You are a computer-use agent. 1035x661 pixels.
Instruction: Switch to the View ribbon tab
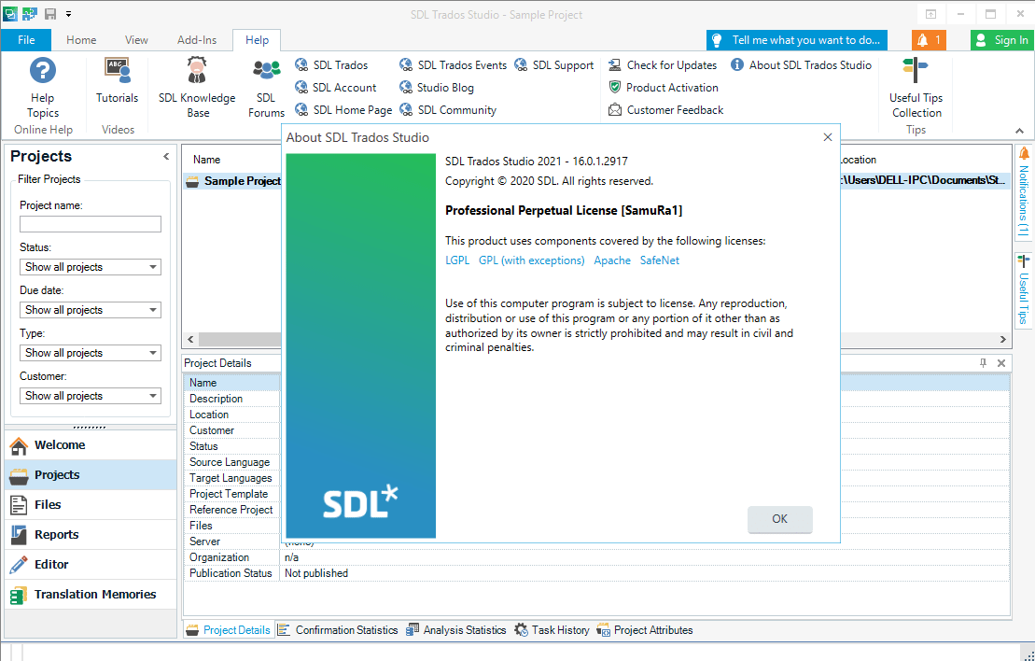pyautogui.click(x=136, y=39)
